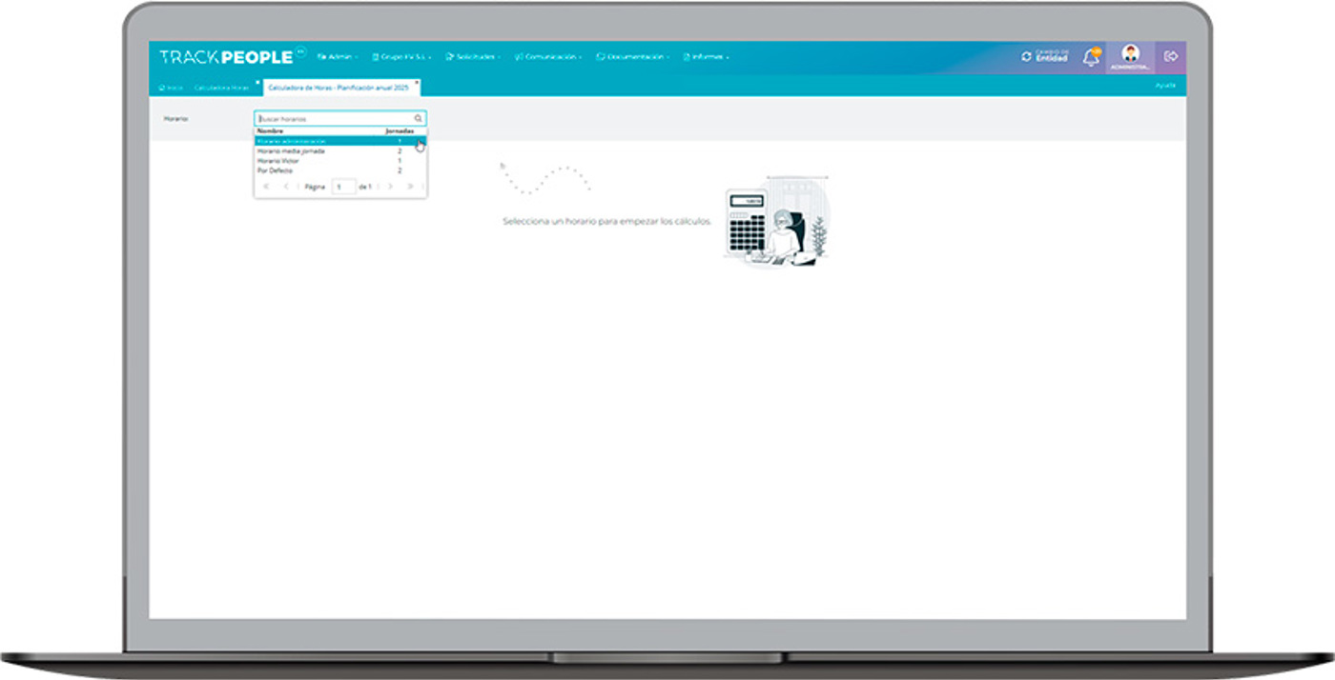
Task: Click the logout arrow icon
Action: [1171, 57]
